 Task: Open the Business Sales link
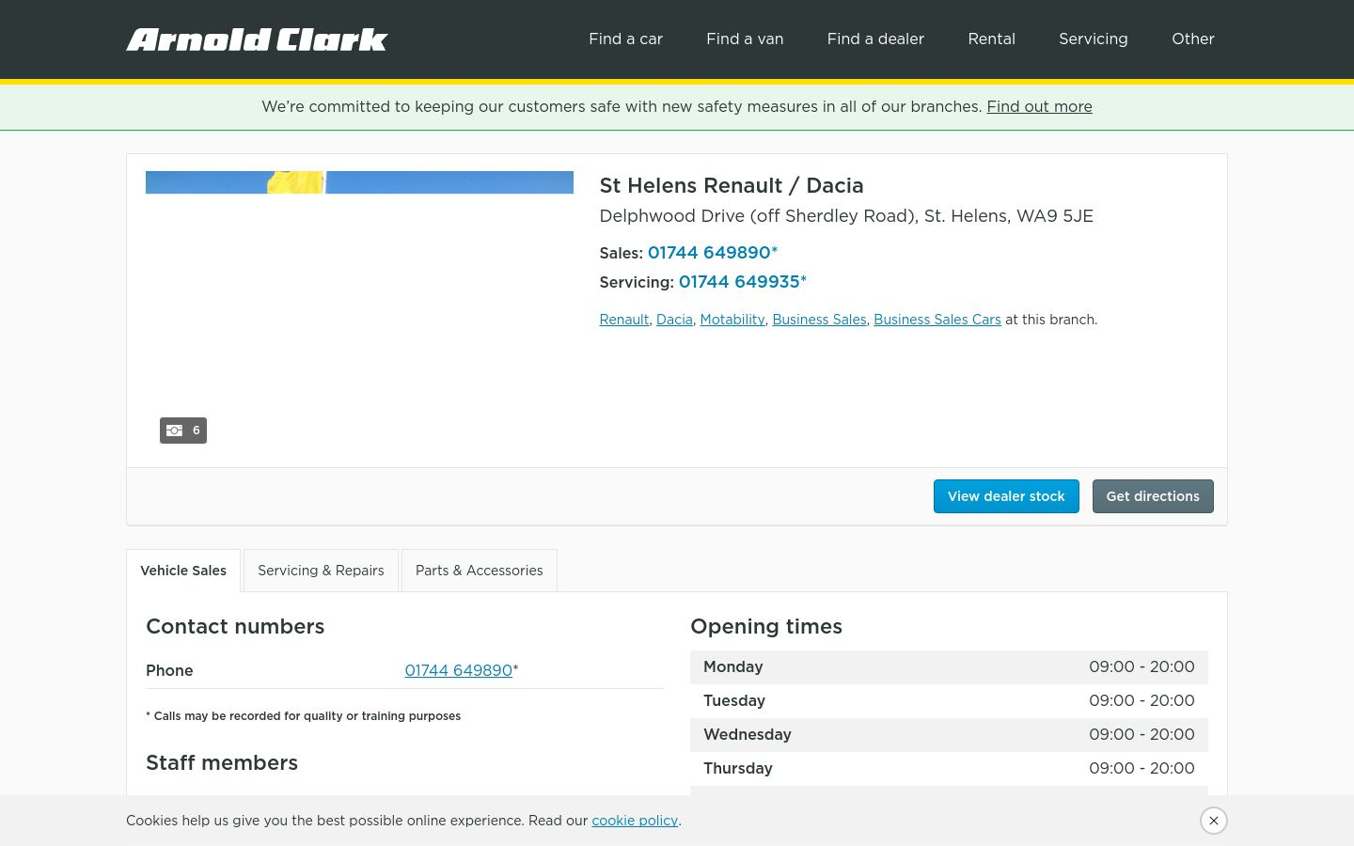pyautogui.click(x=819, y=320)
